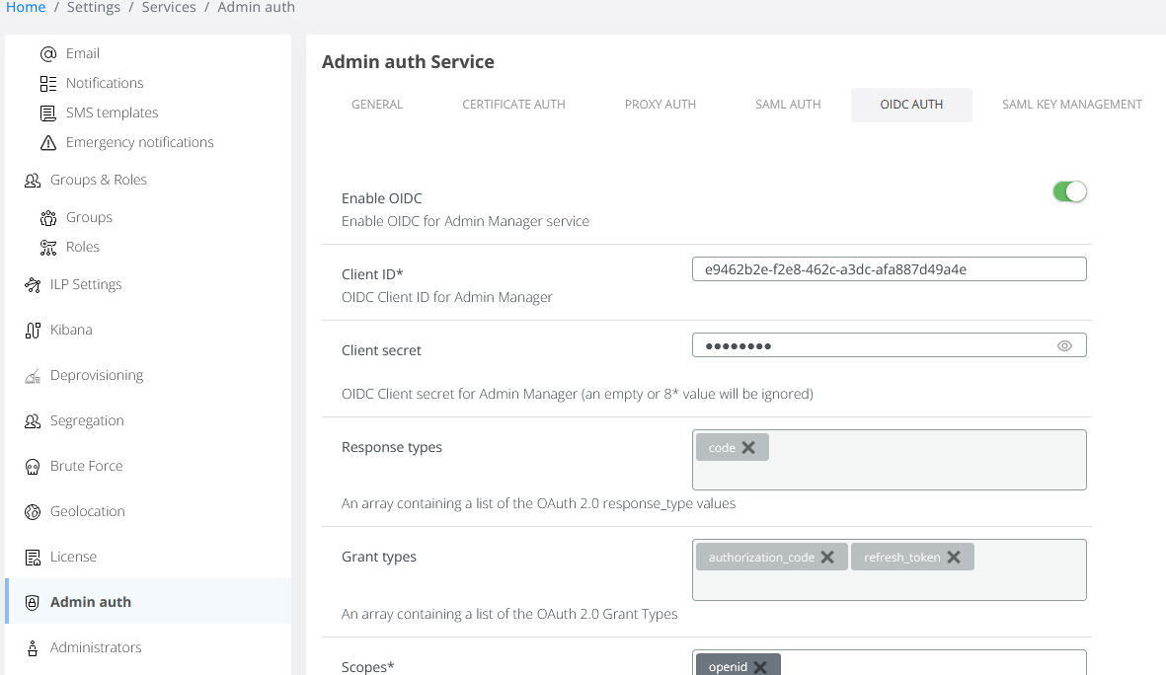This screenshot has height=675, width=1166.
Task: Click the Groups gear-people icon
Action: pyautogui.click(x=48, y=218)
